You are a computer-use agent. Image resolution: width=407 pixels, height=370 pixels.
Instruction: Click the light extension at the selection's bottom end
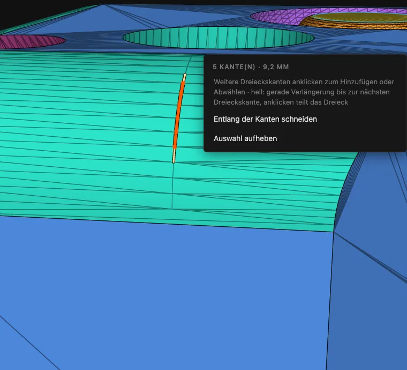(x=174, y=156)
